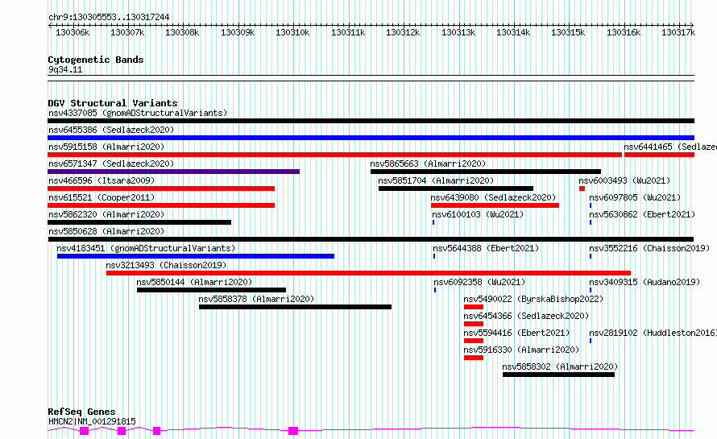Click the nsv6439080 (Sedlazeck2020) label

493,197
